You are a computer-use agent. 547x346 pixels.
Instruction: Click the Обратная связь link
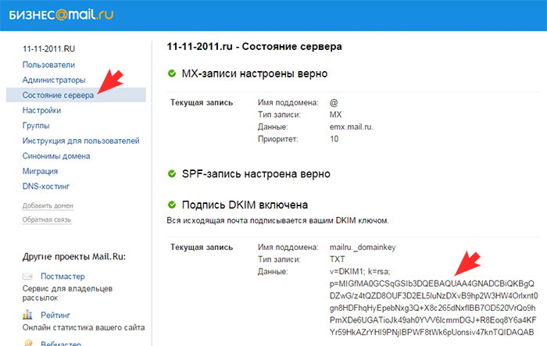tap(47, 219)
